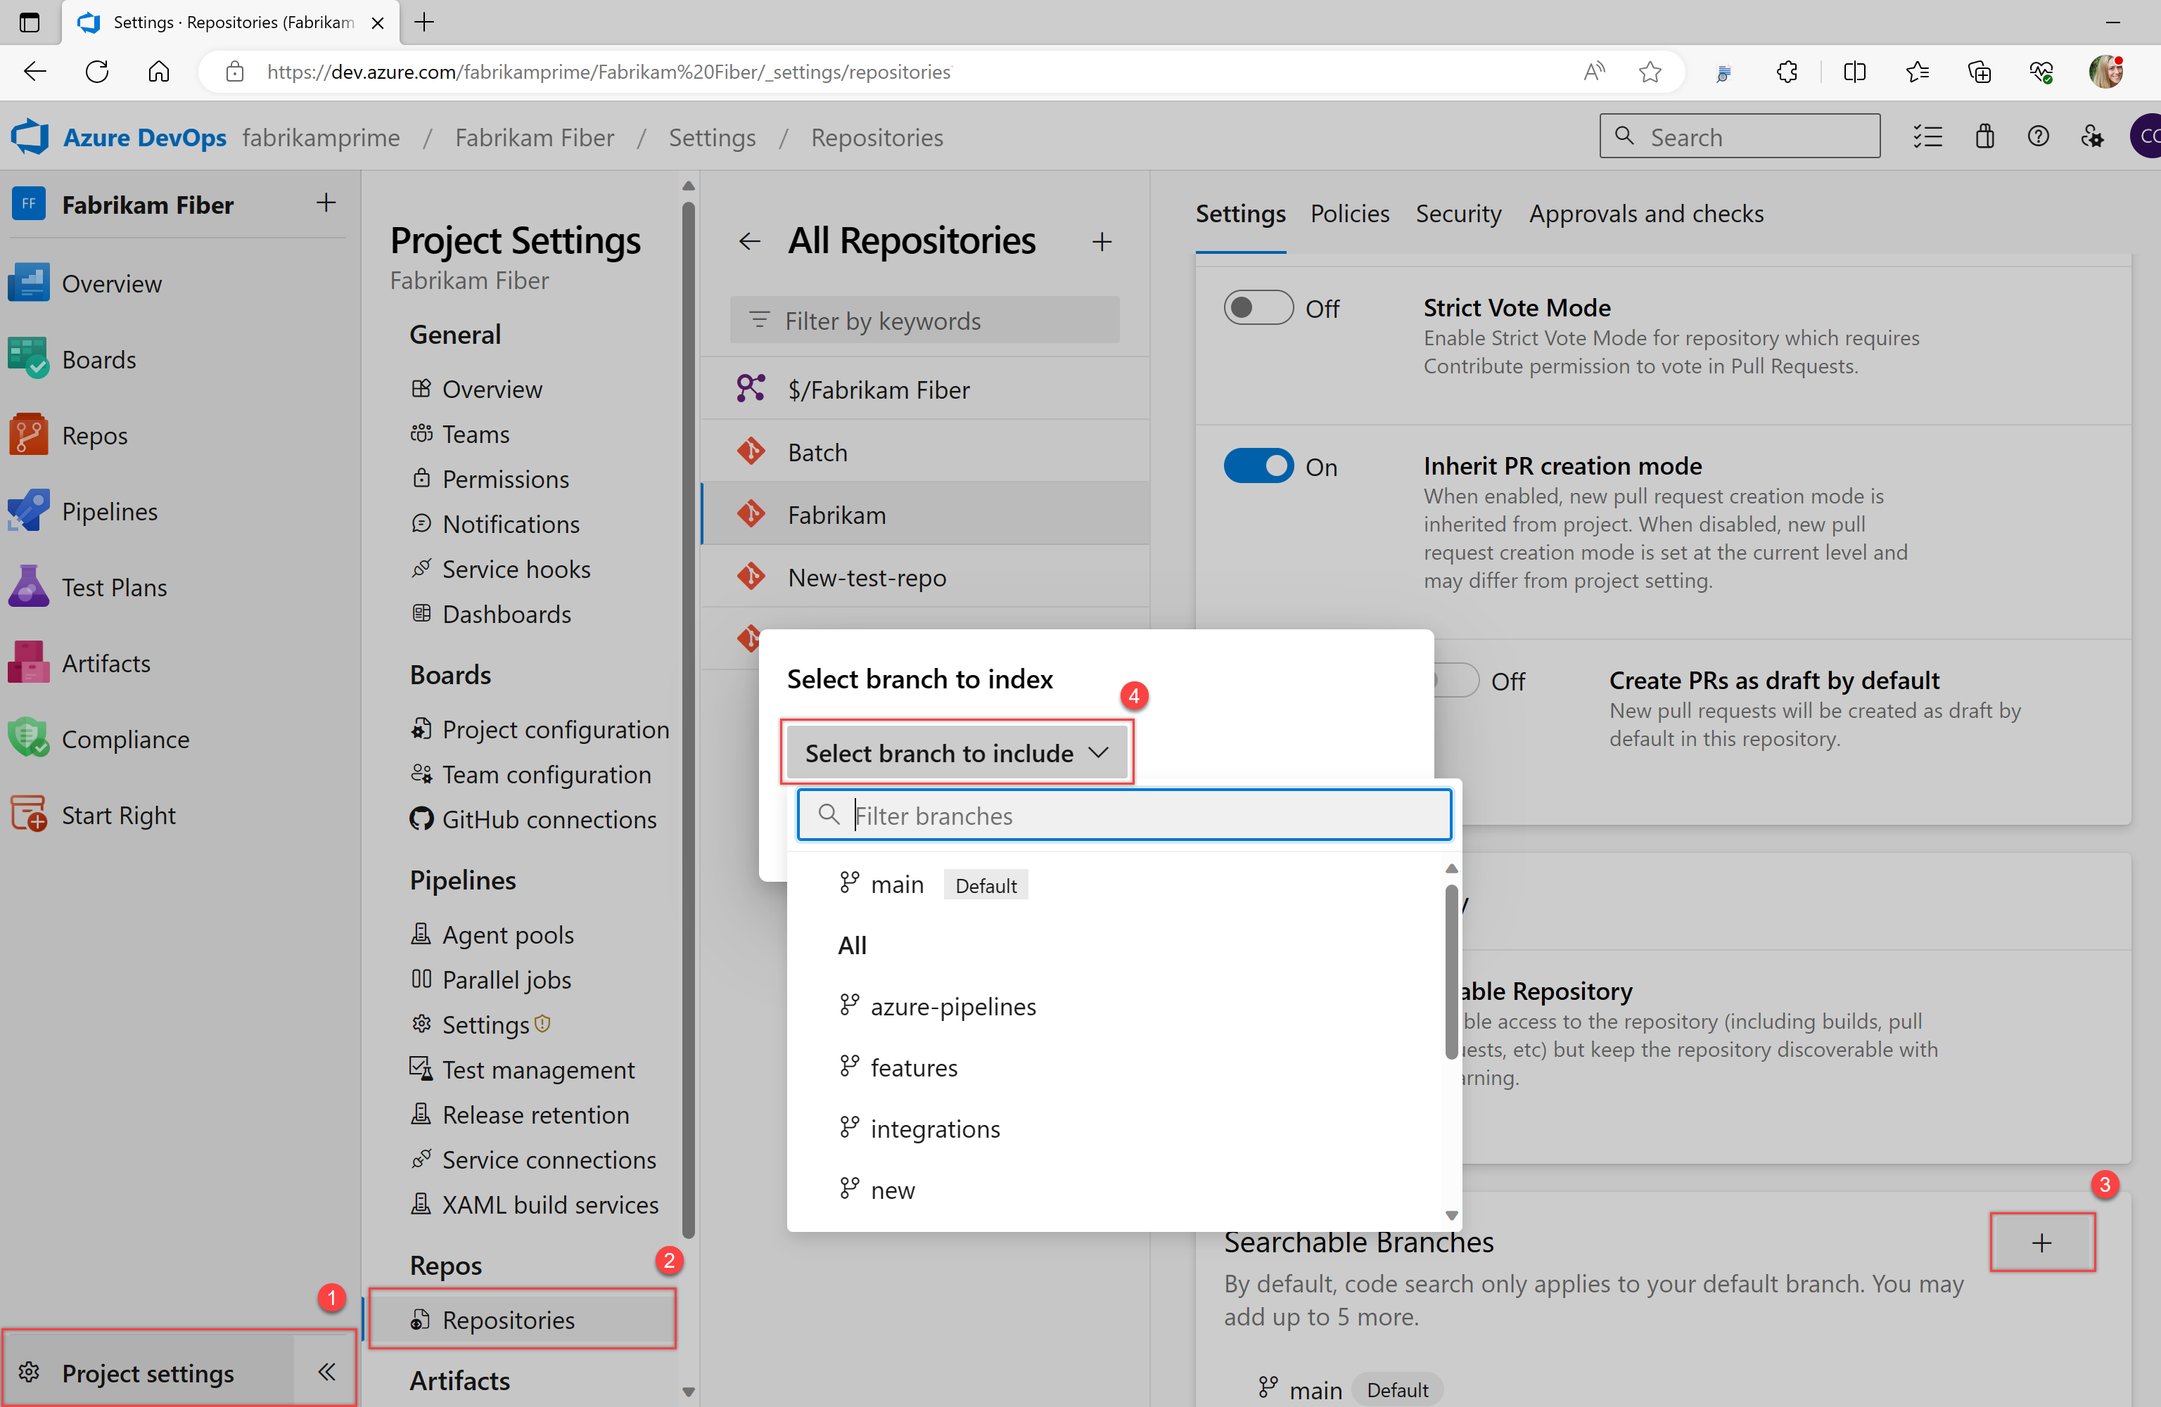
Task: Click the plus button to add searchable branch
Action: coord(2043,1242)
